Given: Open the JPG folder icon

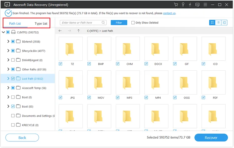Looking at the screenshot, I should (x=71, y=82).
